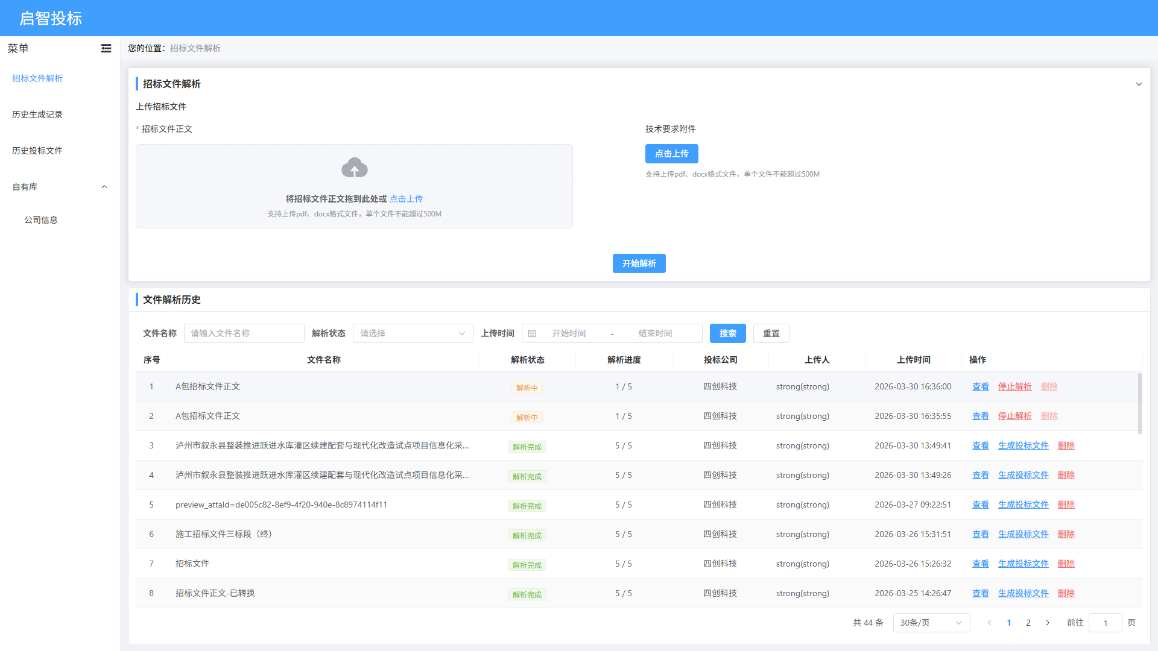Open 历史生成记录 menu item

point(37,115)
